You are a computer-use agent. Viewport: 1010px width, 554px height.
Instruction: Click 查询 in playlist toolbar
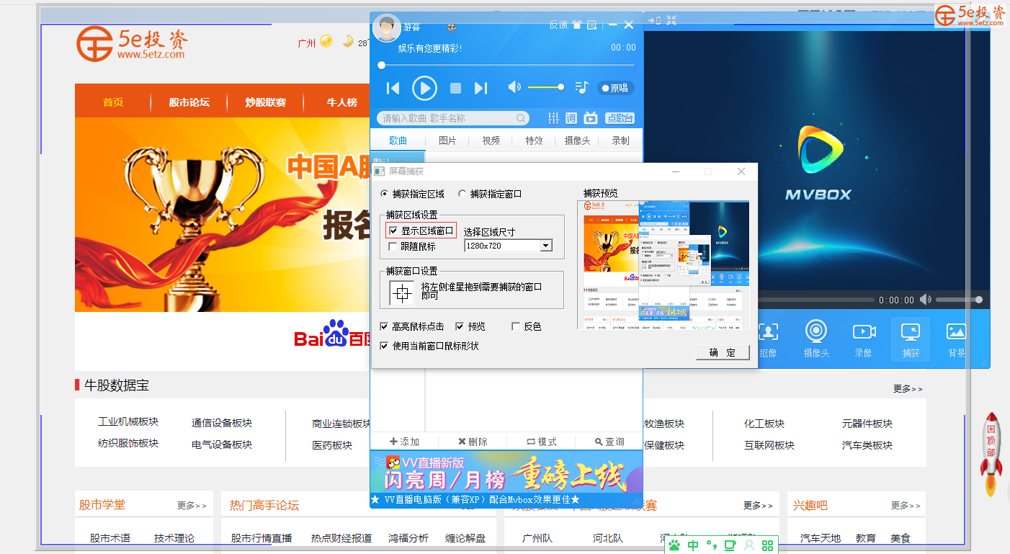[609, 442]
